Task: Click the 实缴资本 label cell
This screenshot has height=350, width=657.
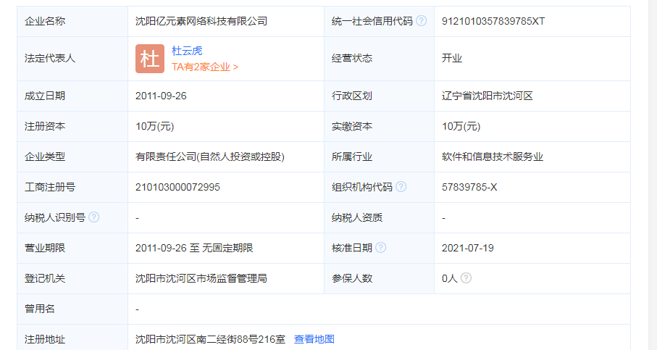Action: coord(379,127)
